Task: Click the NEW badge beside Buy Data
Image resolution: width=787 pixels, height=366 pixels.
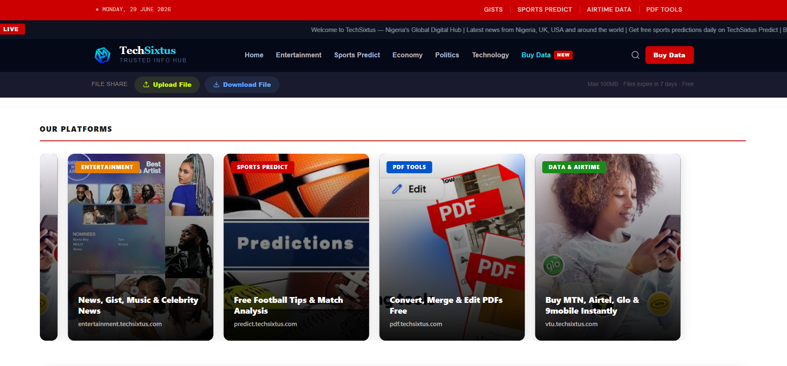Action: pos(563,55)
